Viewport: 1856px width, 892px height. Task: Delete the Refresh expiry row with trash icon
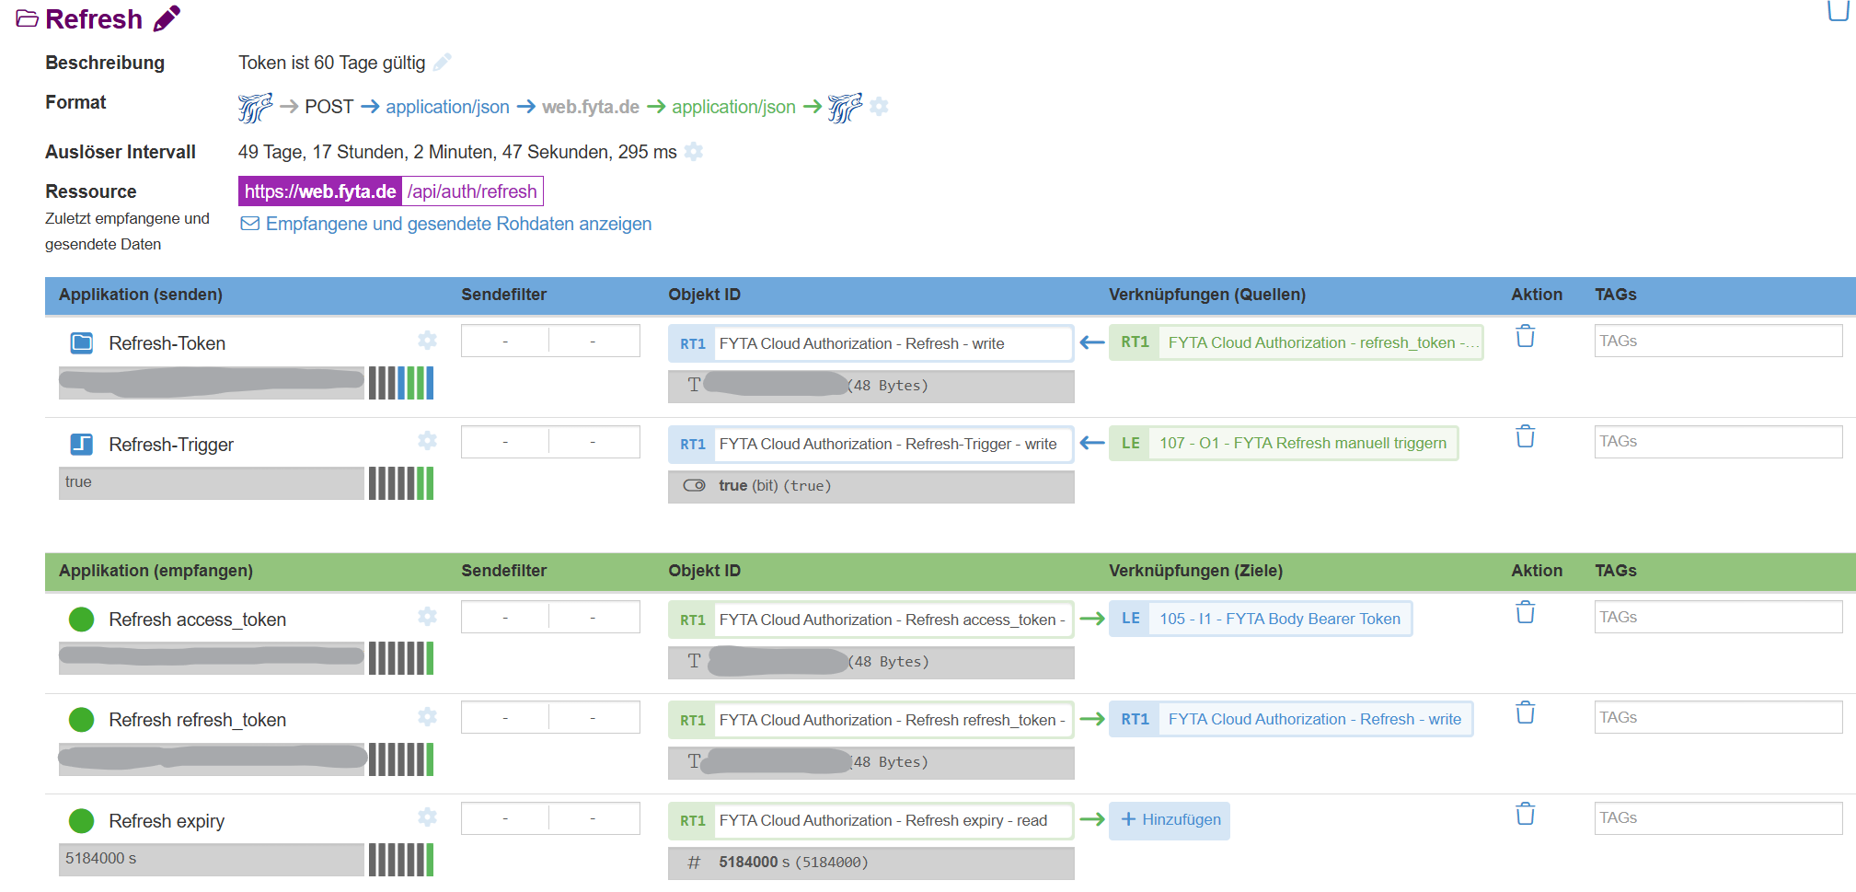pos(1525,815)
